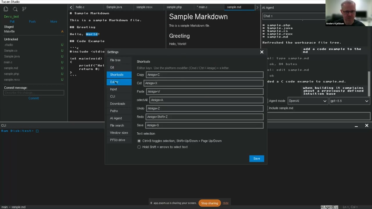Click the AI Agent chat scrollbar

(x=369, y=84)
